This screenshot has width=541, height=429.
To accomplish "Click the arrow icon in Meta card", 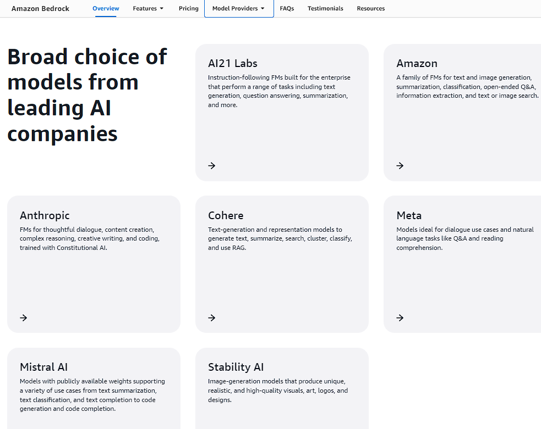I will 400,317.
